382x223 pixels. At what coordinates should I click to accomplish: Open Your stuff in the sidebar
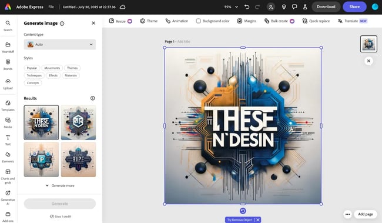pyautogui.click(x=8, y=47)
